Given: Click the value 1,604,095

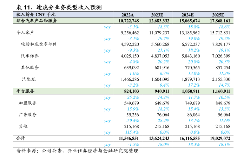Looking at the screenshot, I should point(160,79).
